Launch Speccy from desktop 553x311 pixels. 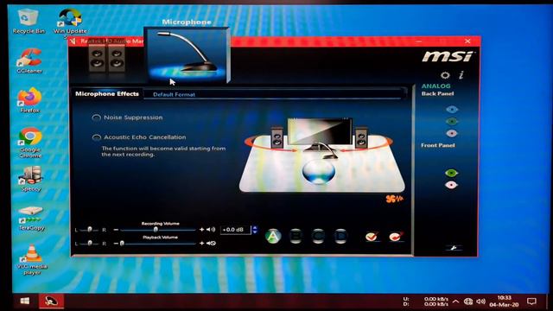[31, 179]
